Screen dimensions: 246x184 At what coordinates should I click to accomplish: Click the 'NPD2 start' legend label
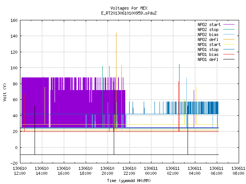(209, 25)
